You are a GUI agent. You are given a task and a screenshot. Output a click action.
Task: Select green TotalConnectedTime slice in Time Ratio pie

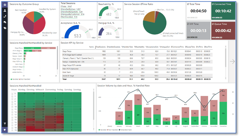(x=155, y=25)
